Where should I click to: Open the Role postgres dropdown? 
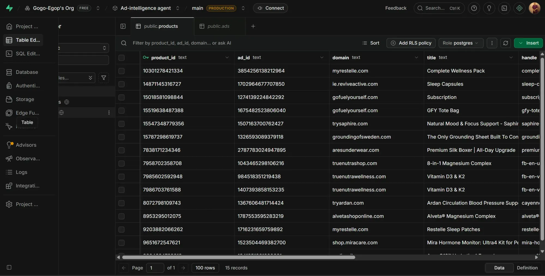(461, 43)
